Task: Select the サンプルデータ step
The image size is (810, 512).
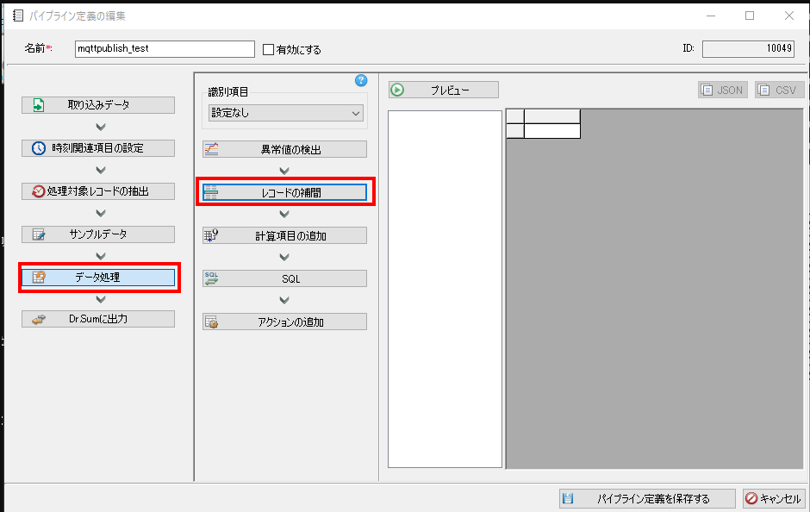Action: pos(98,234)
